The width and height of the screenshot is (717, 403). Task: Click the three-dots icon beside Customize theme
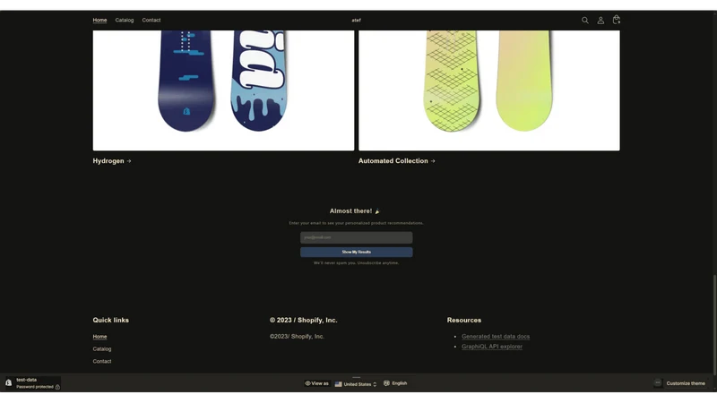pos(658,383)
